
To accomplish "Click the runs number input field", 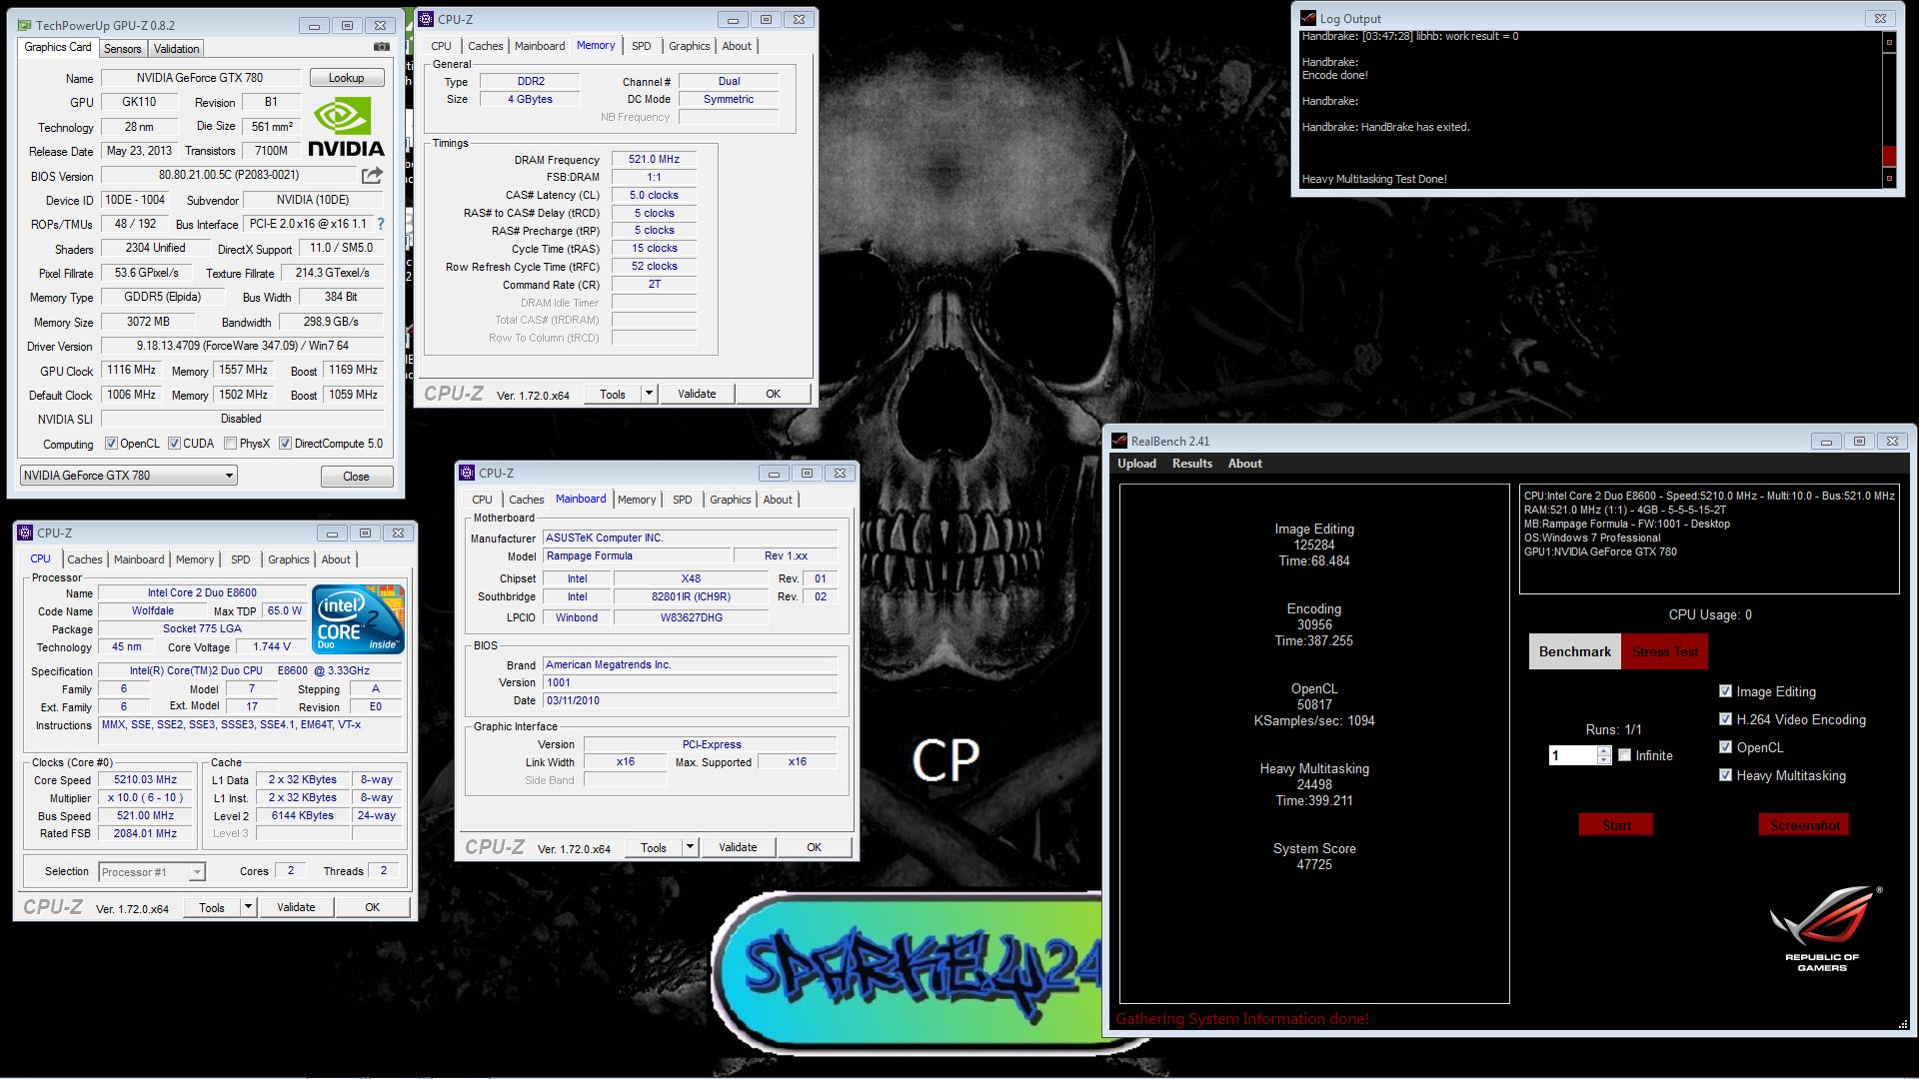I will click(x=1573, y=755).
